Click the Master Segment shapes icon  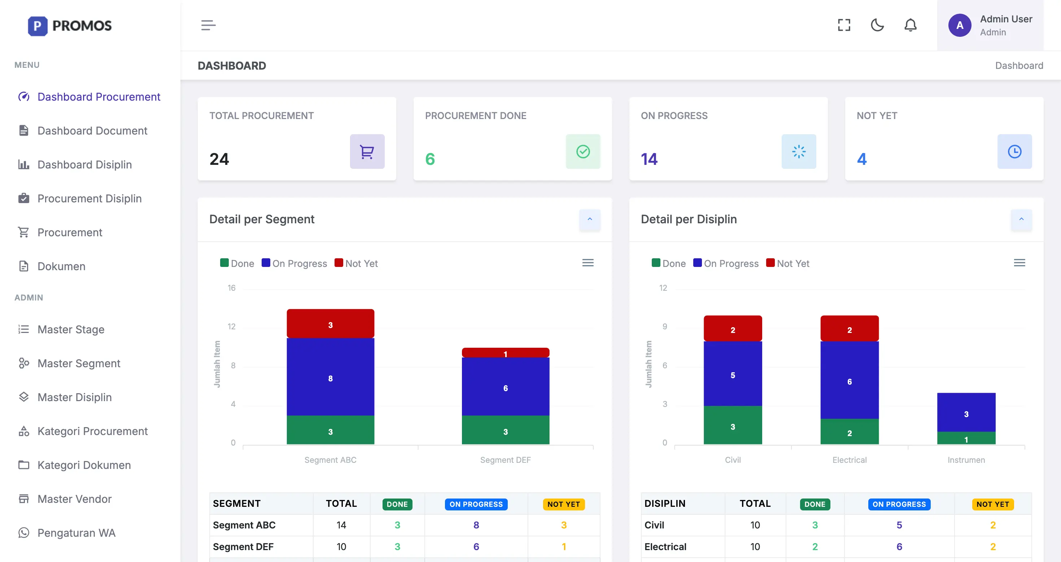coord(24,363)
